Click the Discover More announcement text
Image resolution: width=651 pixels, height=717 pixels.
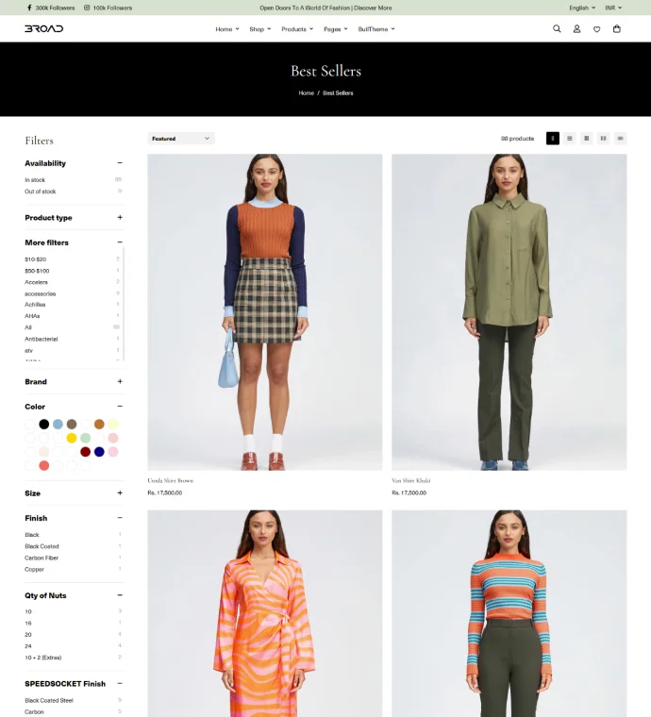373,8
